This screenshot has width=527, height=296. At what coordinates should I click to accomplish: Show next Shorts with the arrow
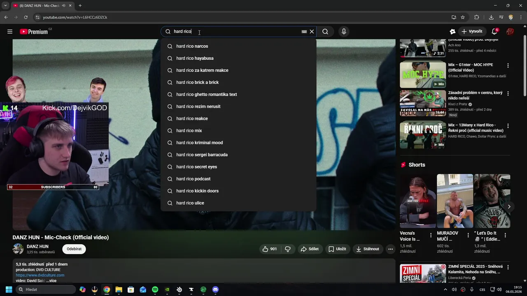509,207
